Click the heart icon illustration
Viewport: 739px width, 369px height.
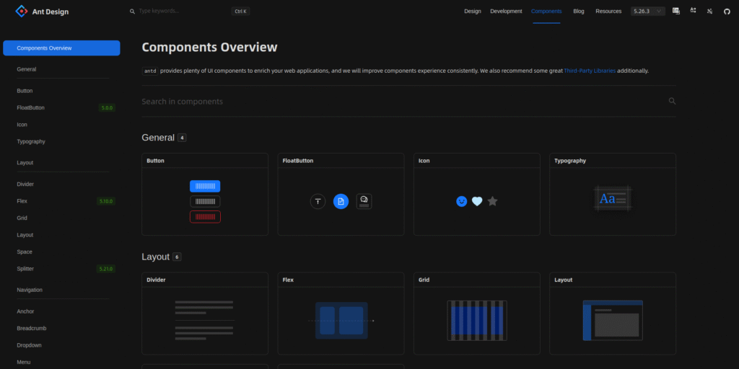[477, 202]
